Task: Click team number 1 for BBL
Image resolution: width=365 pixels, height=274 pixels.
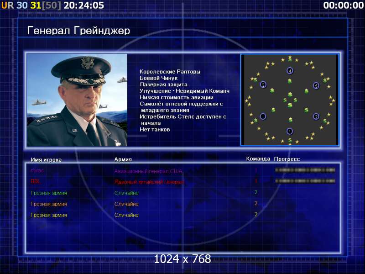Action: 256,181
